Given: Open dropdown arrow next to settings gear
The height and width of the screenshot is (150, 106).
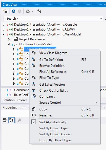Looking at the screenshot, I should coord(33,11).
